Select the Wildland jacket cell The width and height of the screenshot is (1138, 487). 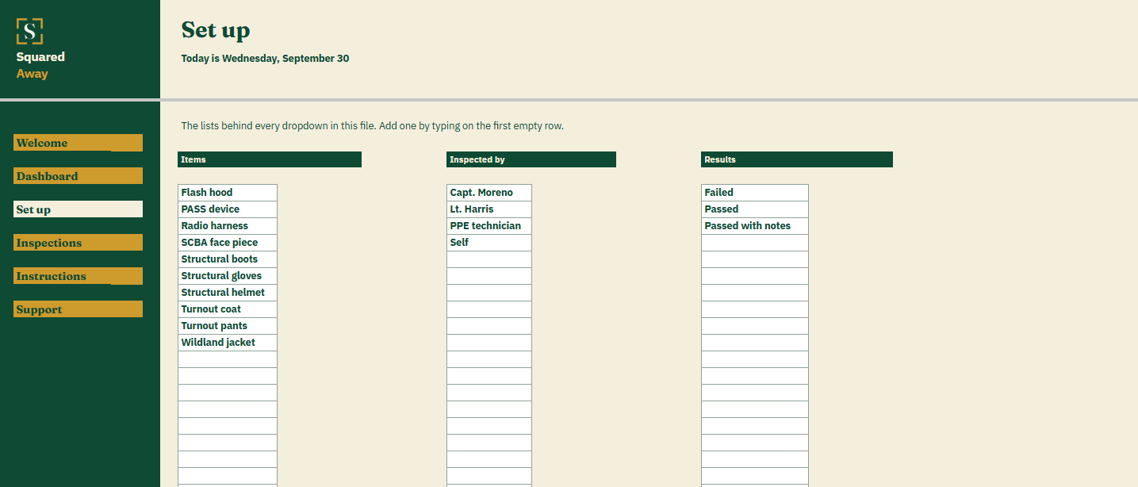point(228,343)
